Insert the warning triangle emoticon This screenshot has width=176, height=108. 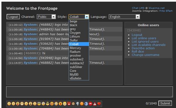coord(95,104)
